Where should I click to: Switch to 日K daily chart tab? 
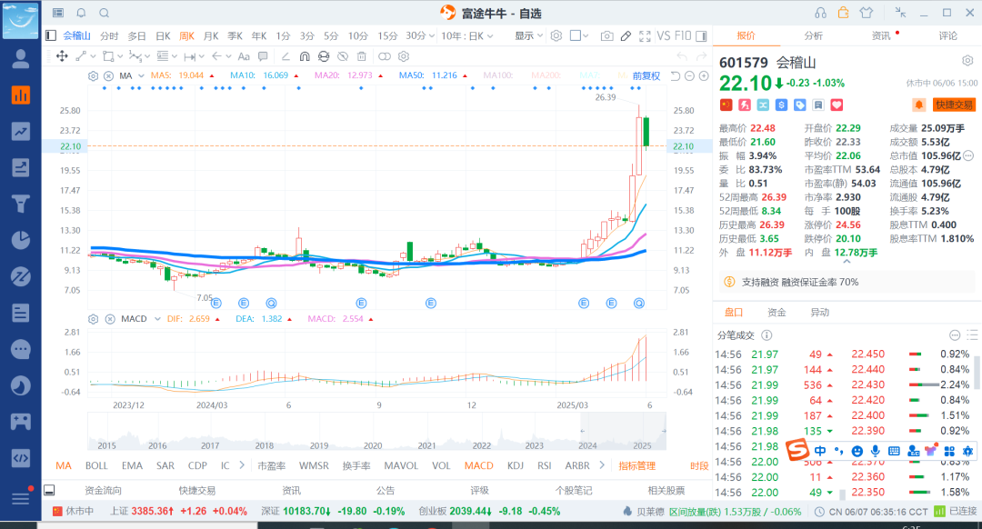[164, 36]
